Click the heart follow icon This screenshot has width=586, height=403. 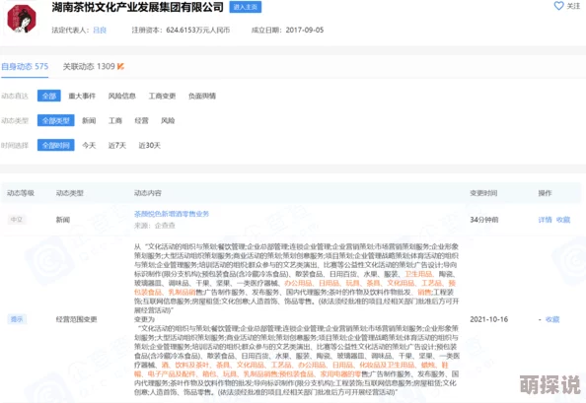coord(558,6)
